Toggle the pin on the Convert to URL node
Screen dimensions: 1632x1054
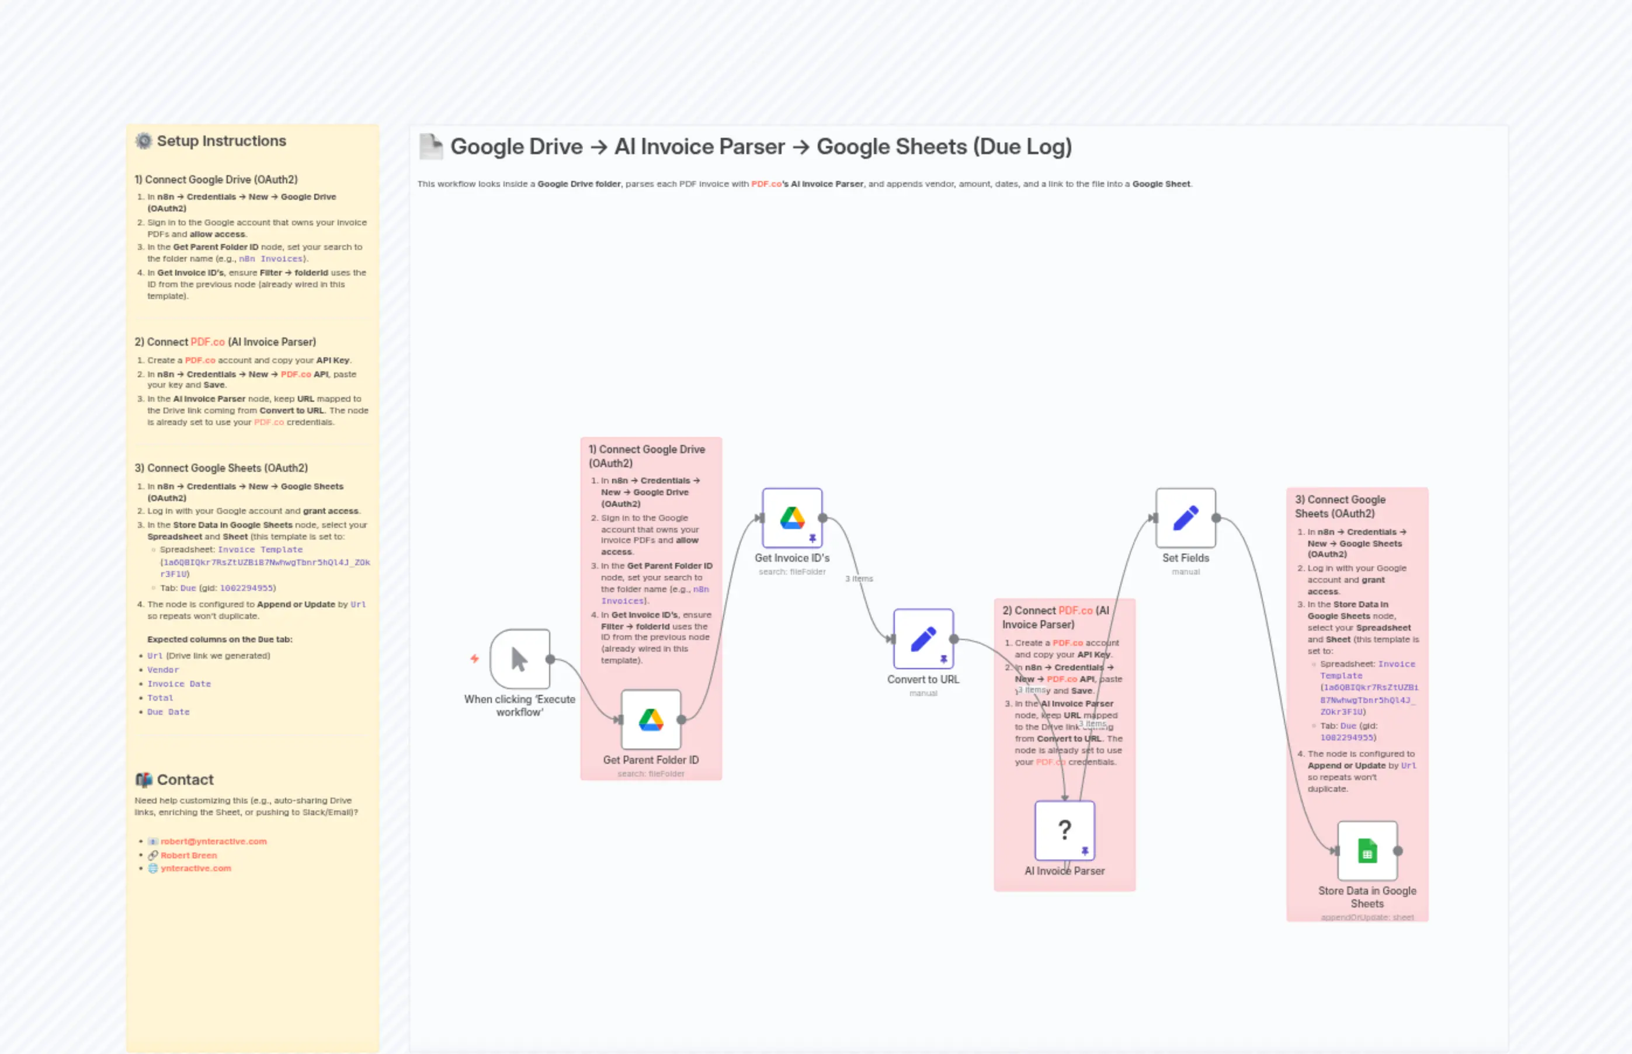click(944, 659)
